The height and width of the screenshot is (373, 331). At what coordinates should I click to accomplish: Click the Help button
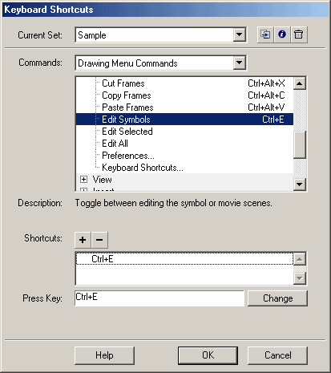(104, 355)
